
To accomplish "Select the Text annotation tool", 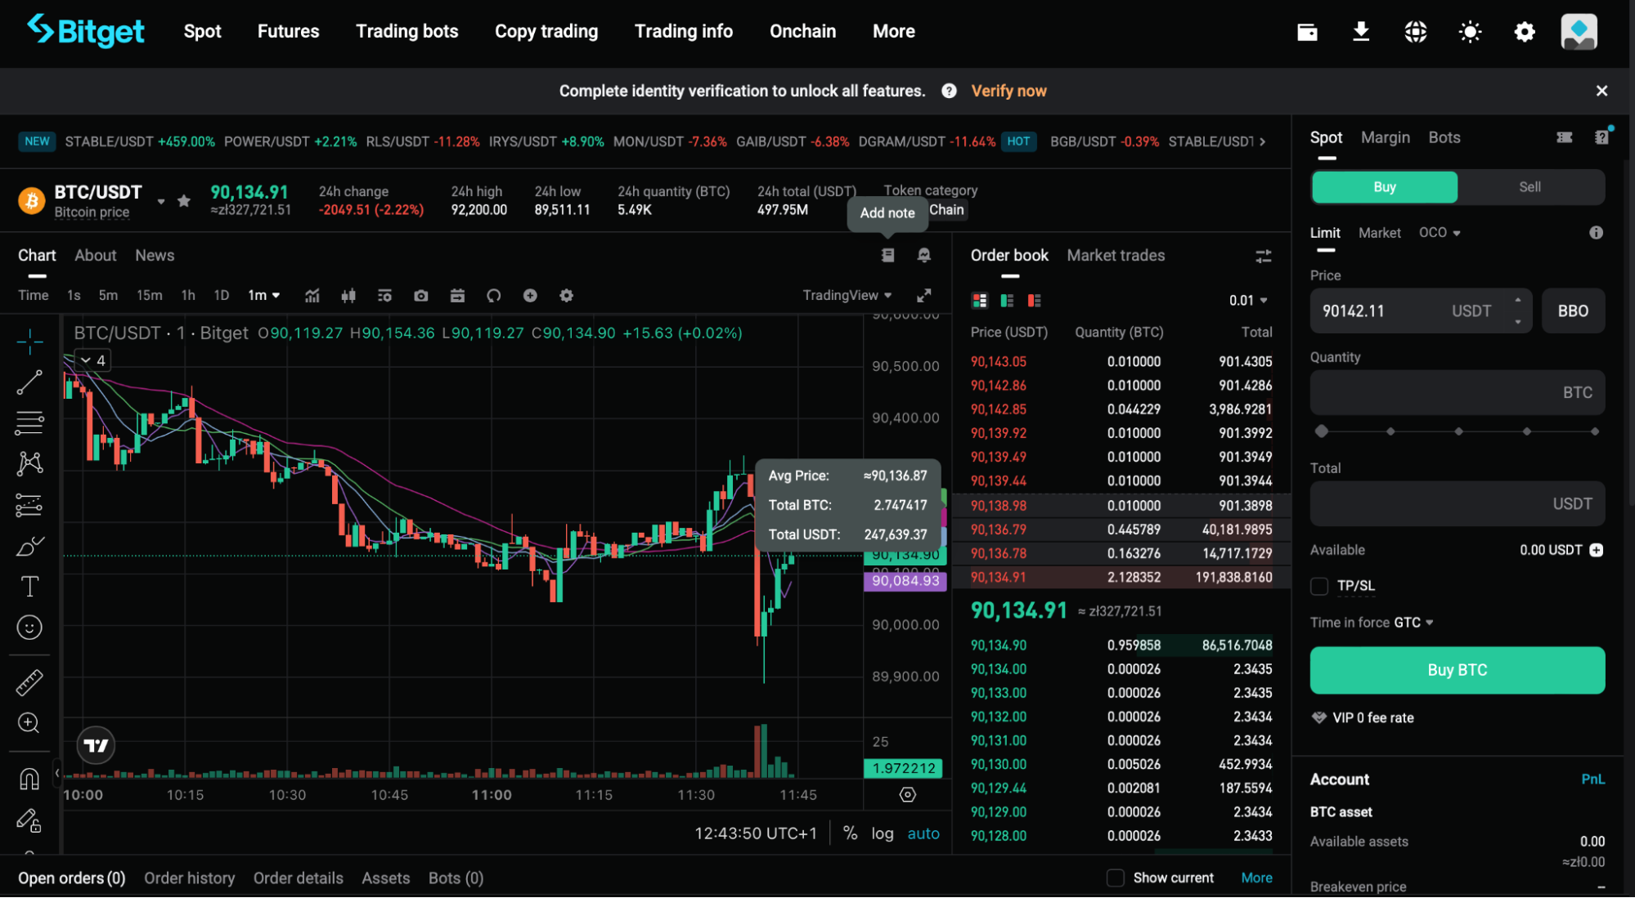I will 29,586.
